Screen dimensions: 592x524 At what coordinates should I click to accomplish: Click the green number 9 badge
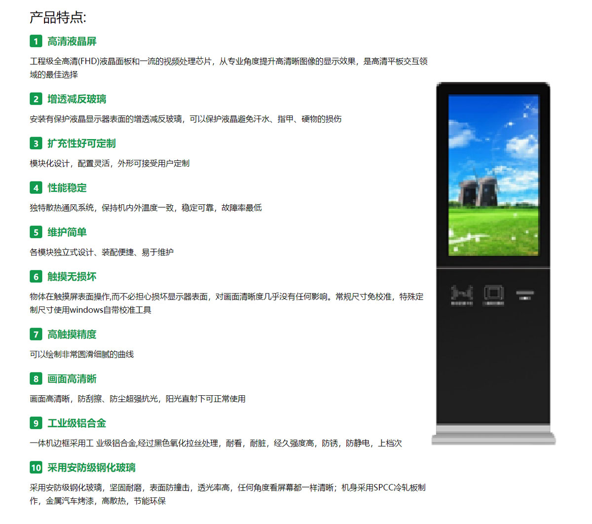[x=36, y=423]
